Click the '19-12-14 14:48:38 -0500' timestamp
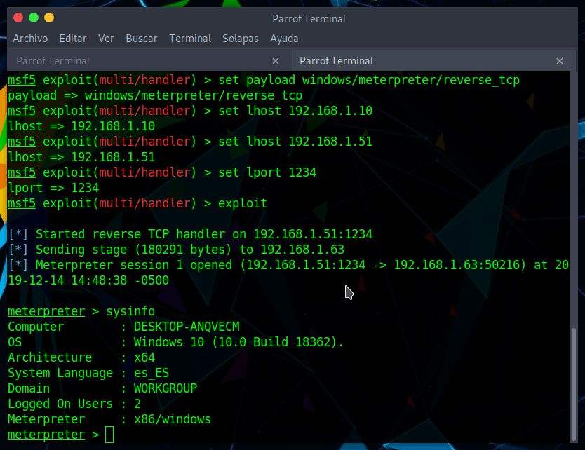The image size is (585, 450). pos(88,280)
